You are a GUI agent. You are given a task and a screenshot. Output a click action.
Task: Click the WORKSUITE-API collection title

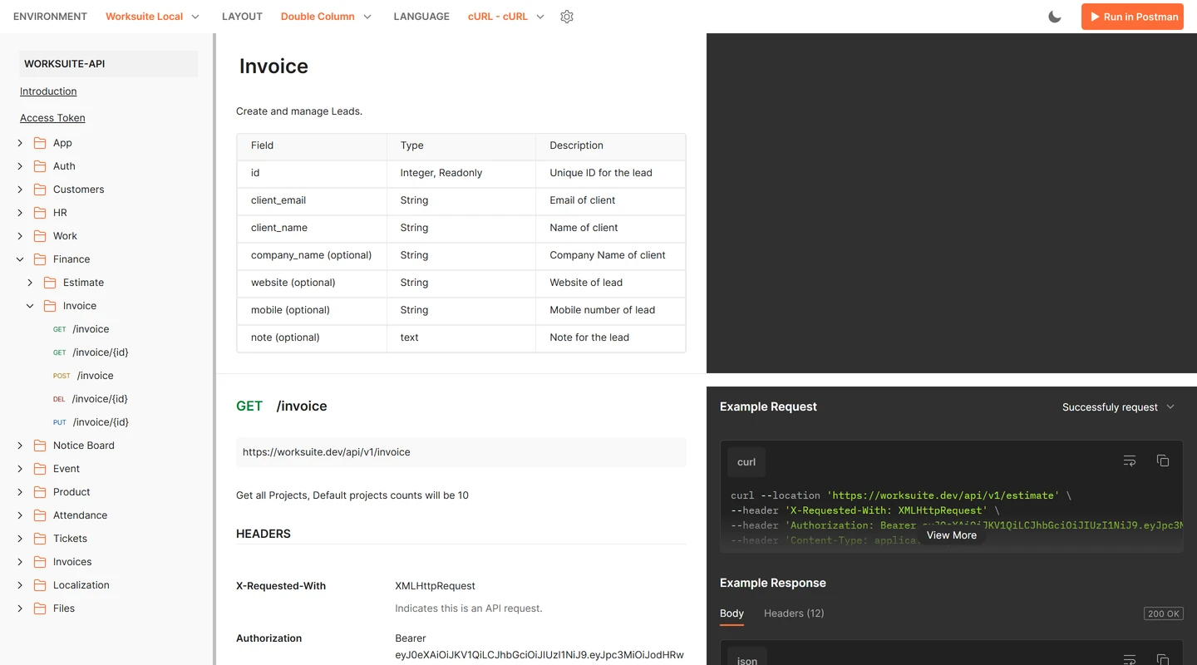(108, 64)
